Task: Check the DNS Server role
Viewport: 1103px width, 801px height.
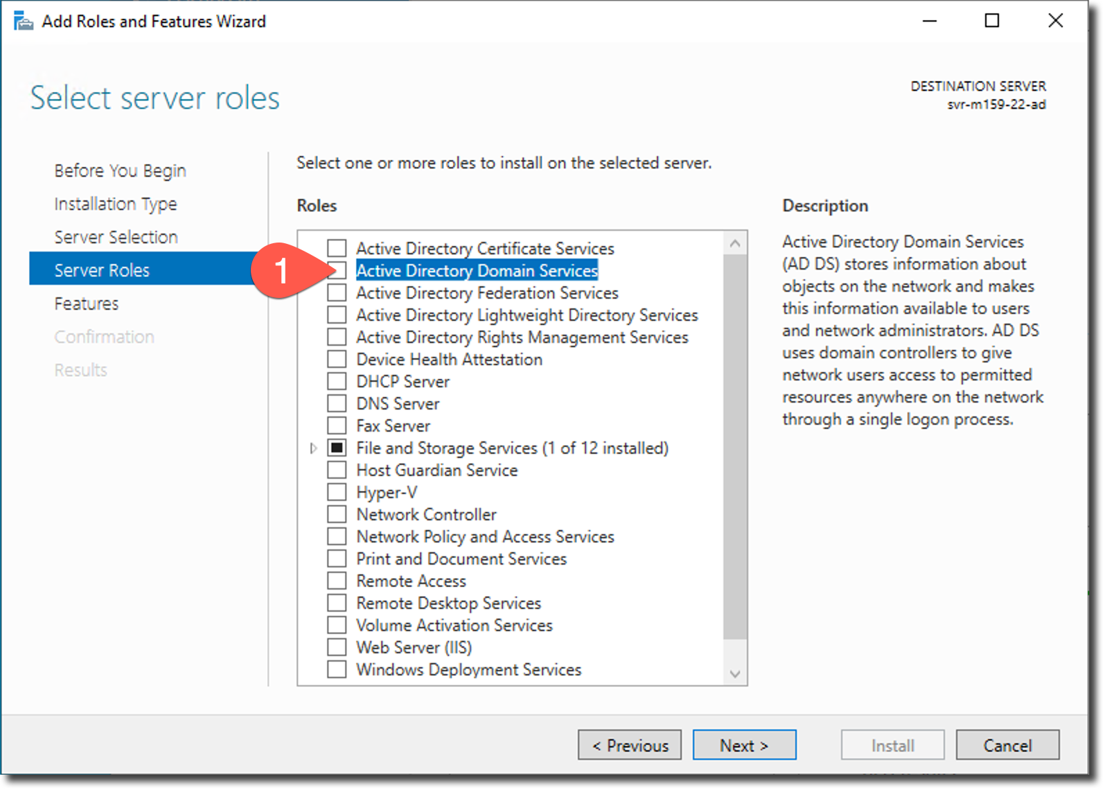Action: click(x=337, y=403)
